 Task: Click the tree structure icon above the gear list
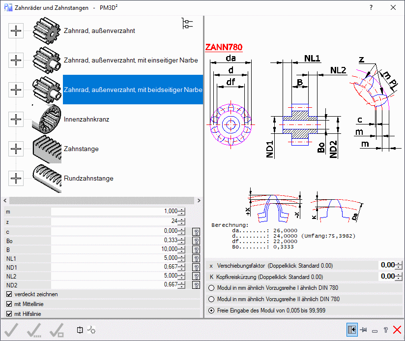coord(187,23)
